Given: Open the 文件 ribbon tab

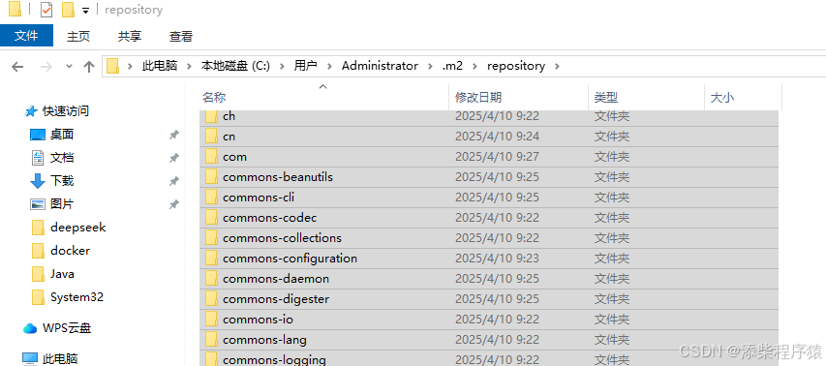Looking at the screenshot, I should click(x=26, y=36).
